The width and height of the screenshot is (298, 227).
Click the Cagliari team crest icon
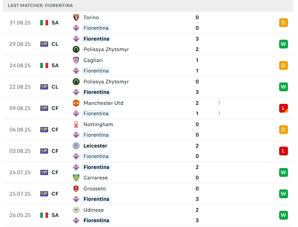click(x=76, y=60)
